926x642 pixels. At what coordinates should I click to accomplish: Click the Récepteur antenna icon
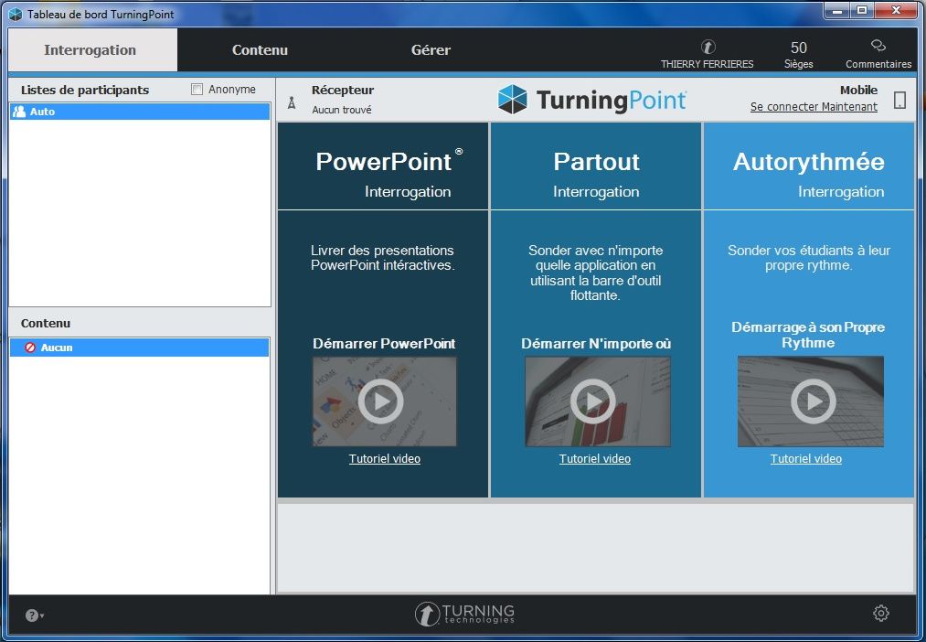tap(292, 102)
